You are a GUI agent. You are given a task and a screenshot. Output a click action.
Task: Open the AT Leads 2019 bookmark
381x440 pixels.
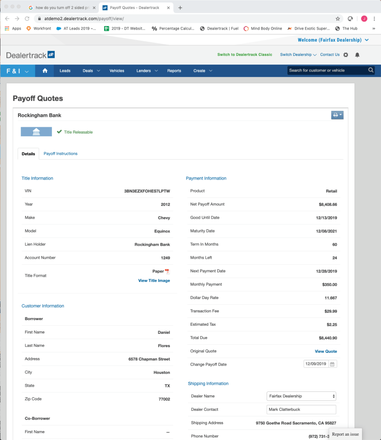77,29
